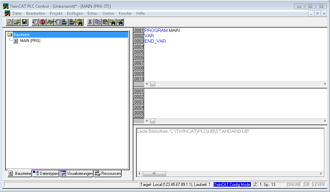The image size is (330, 192).
Task: Open the Online menu
Action: pos(108,13)
